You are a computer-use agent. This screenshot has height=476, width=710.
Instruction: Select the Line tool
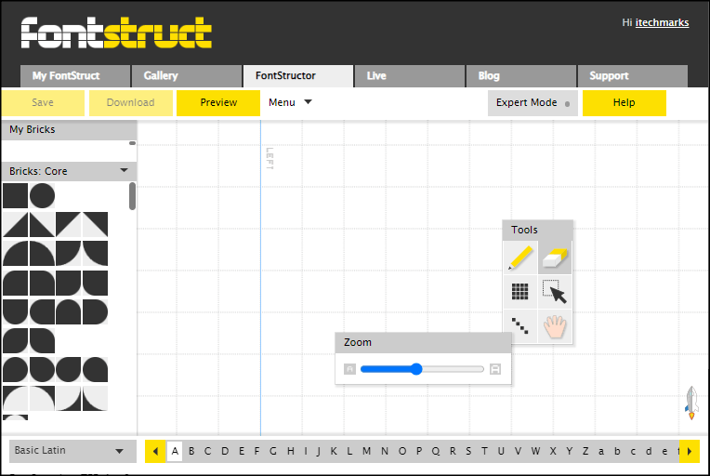tap(519, 326)
